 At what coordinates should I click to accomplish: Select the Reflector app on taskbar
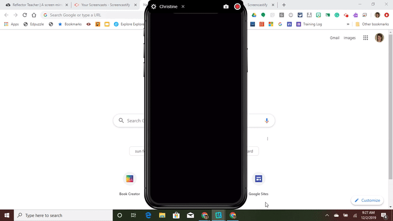pos(219,215)
